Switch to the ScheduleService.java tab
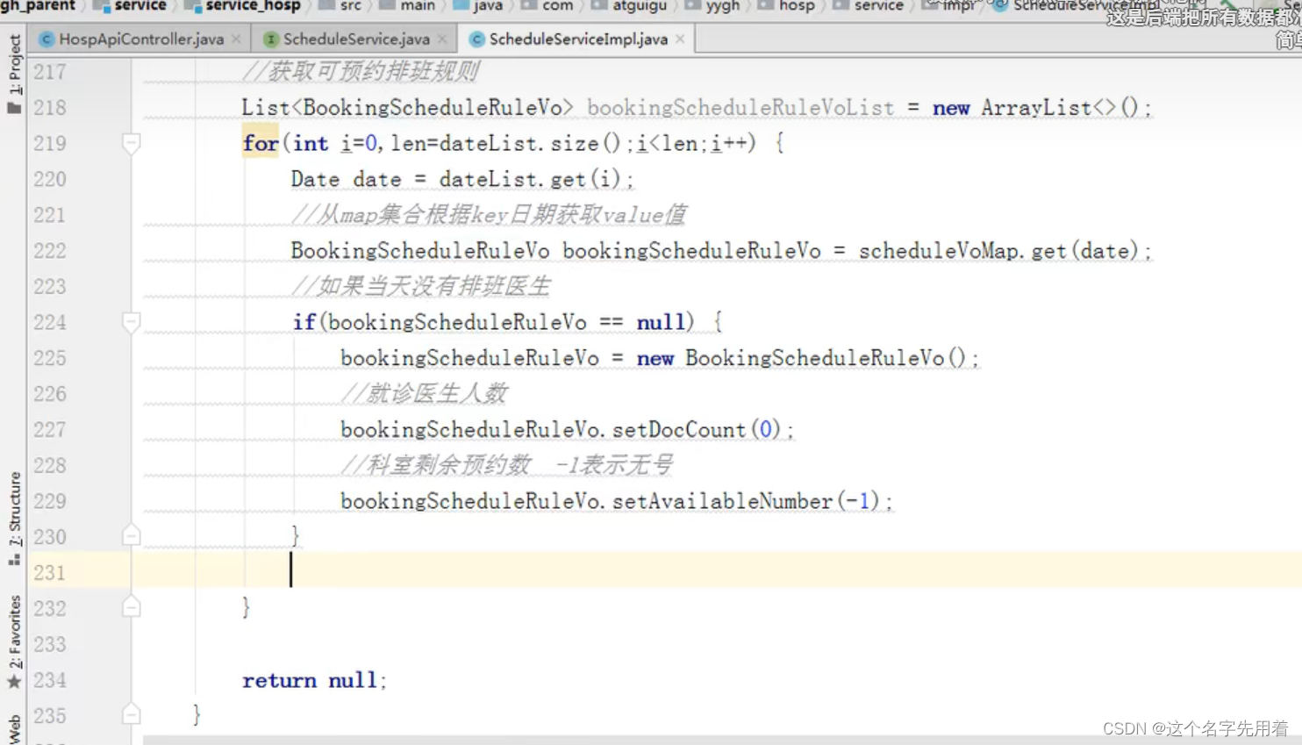 click(x=356, y=39)
